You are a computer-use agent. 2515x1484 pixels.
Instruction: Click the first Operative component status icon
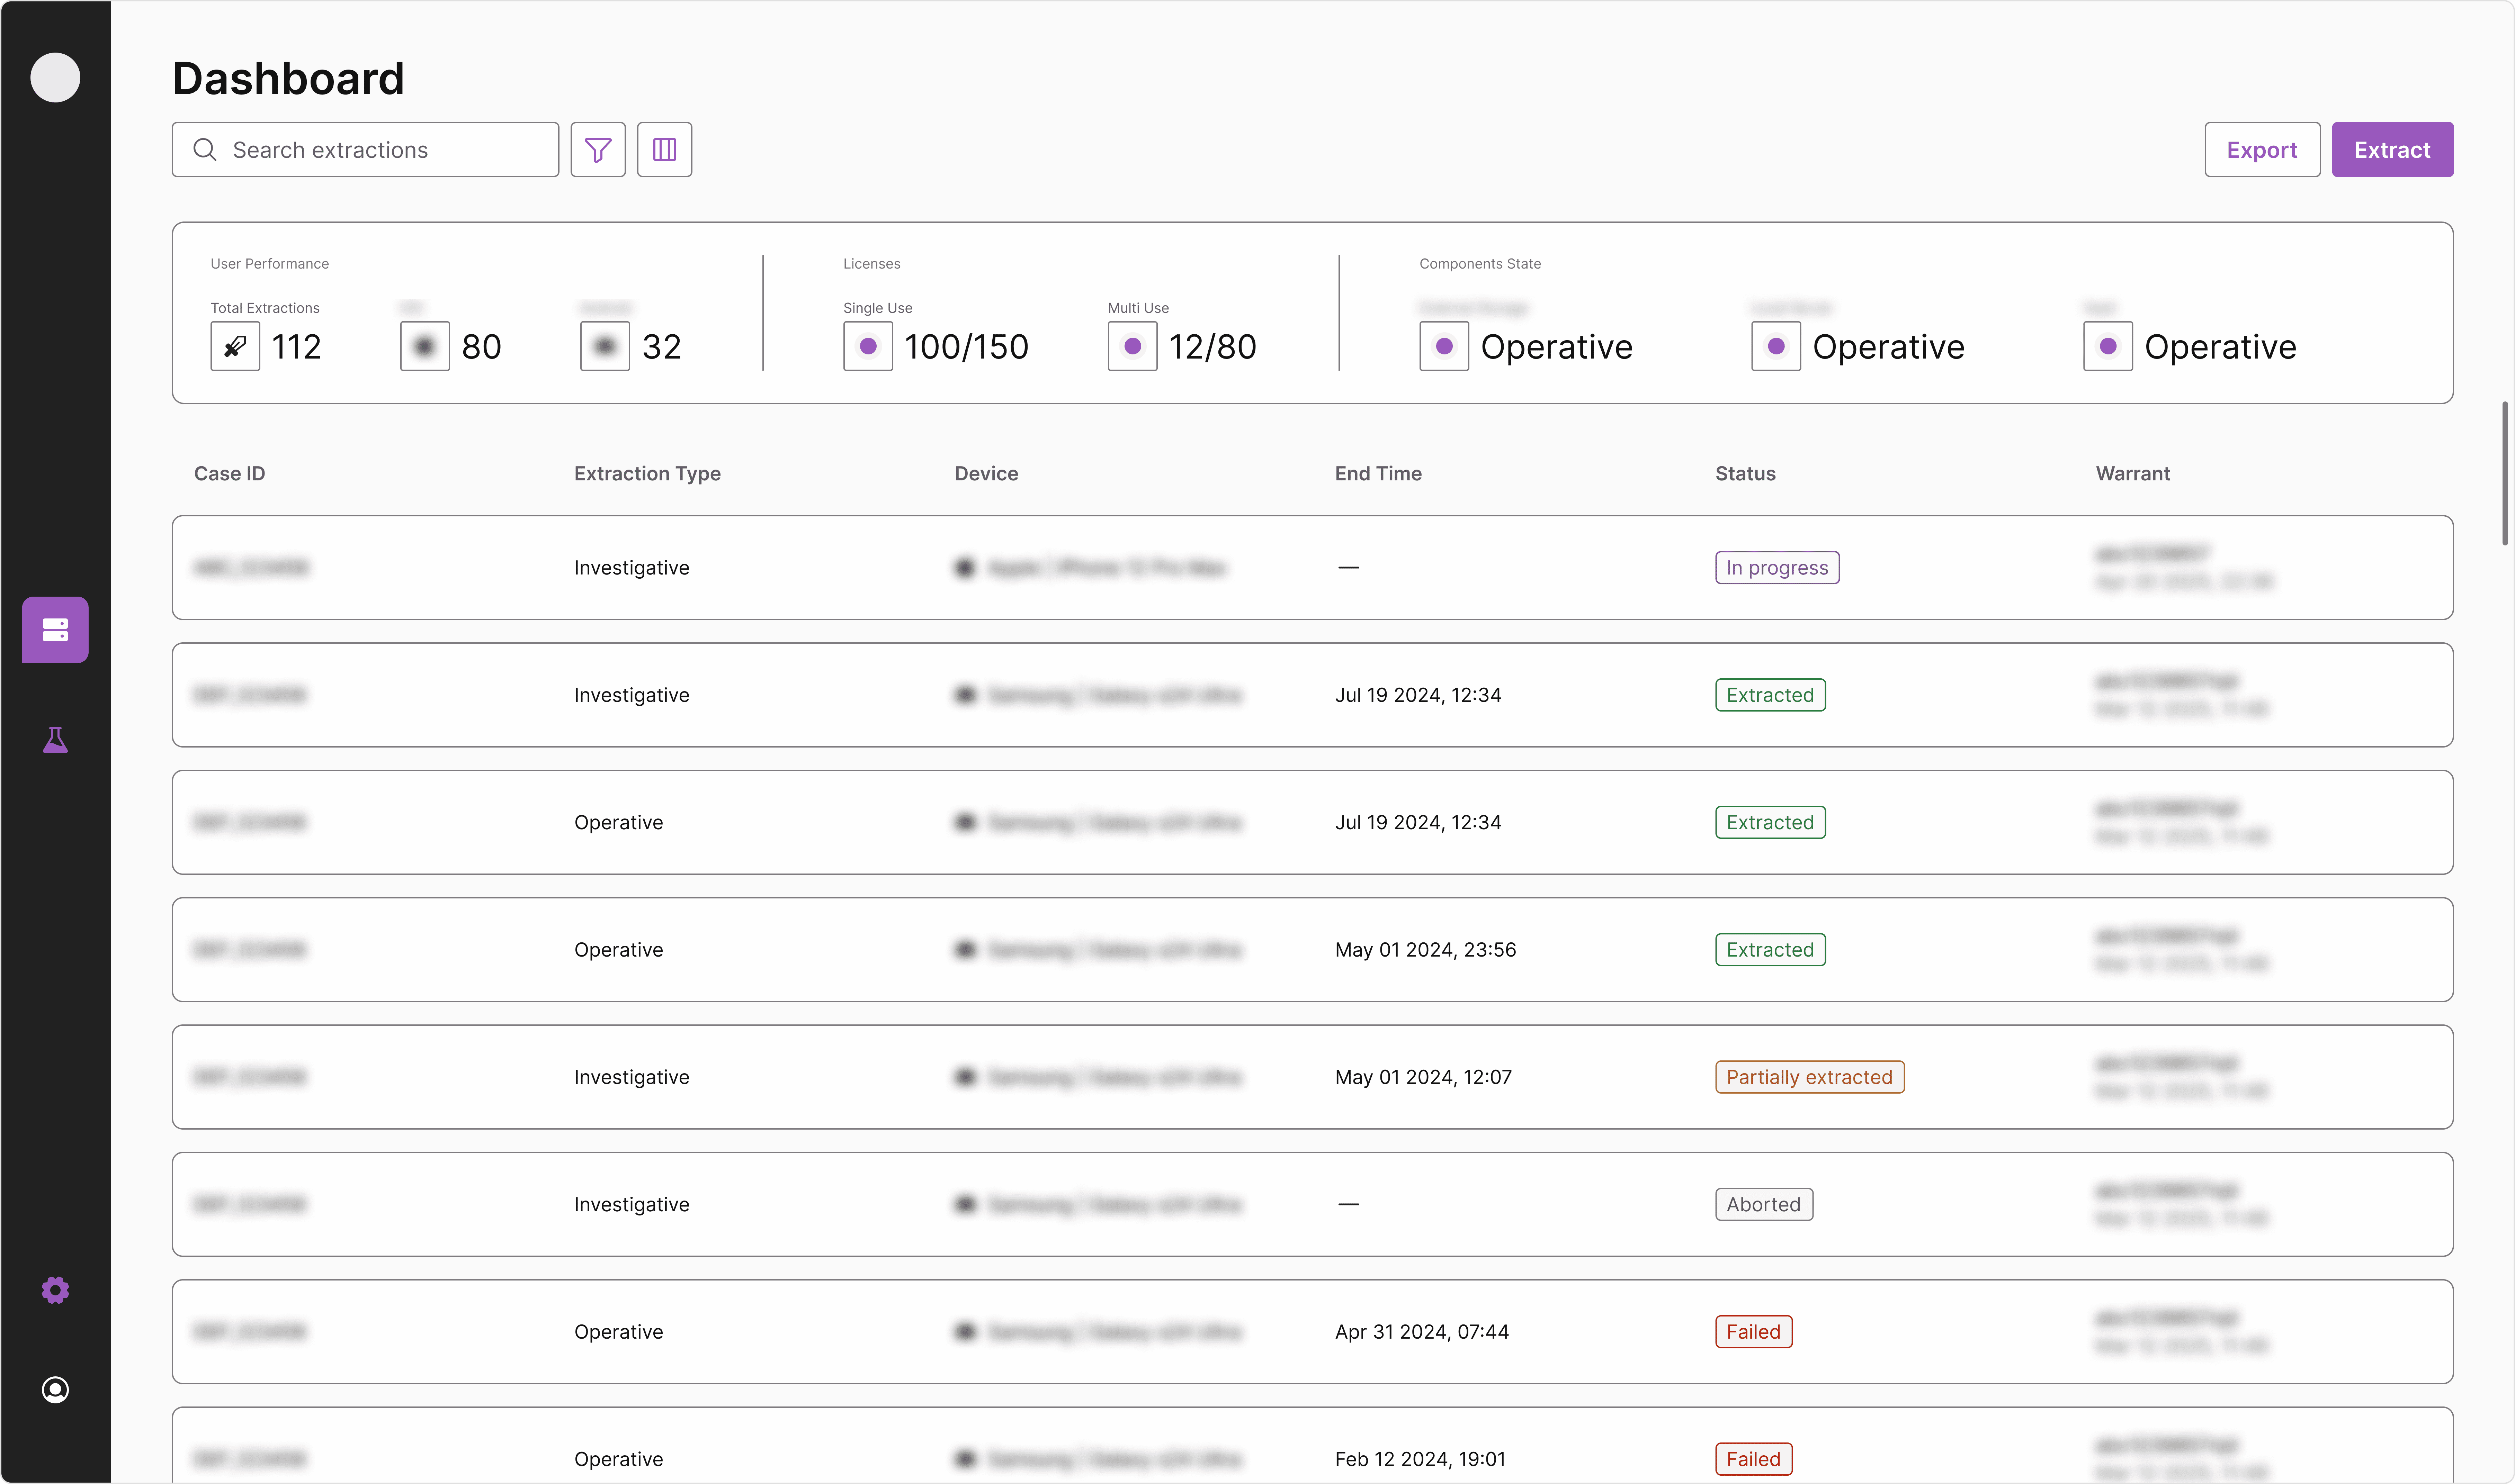pos(1444,346)
